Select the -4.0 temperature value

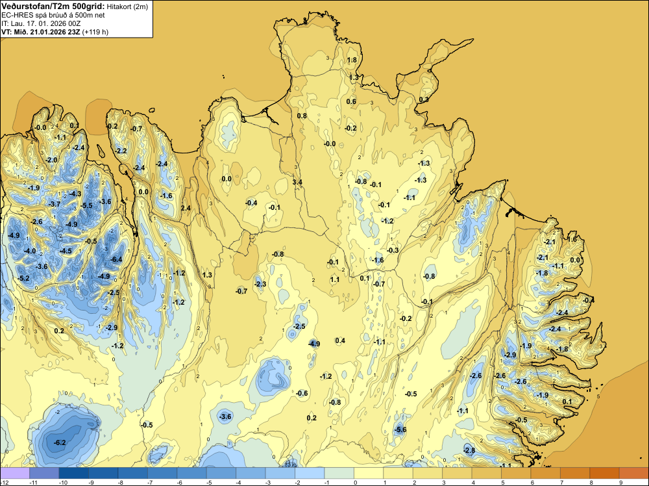[x=30, y=251]
